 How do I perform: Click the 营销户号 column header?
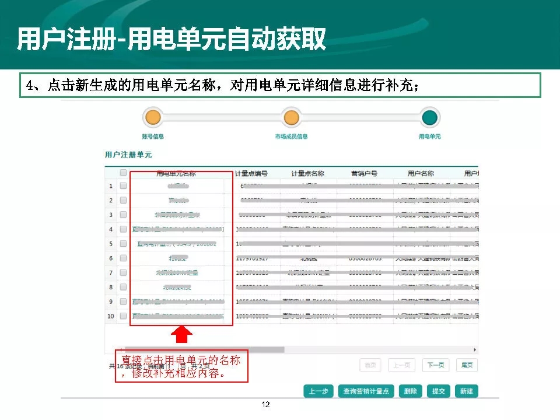coord(364,173)
